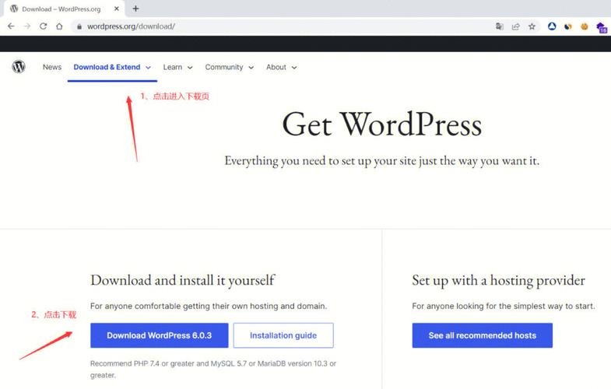This screenshot has height=389, width=611.
Task: Open the News menu item
Action: 52,67
